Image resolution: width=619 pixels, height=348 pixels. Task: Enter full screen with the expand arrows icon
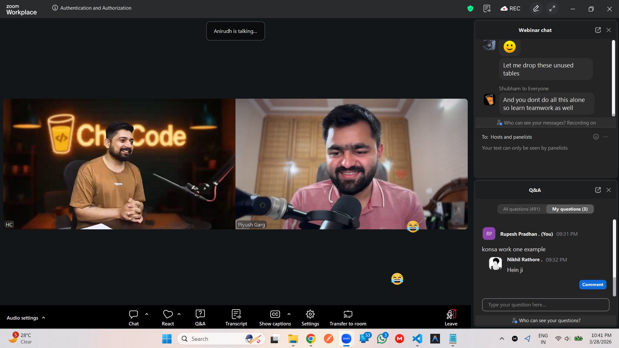pos(552,8)
